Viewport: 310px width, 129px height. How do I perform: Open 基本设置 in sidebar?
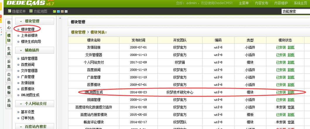tap(28, 112)
